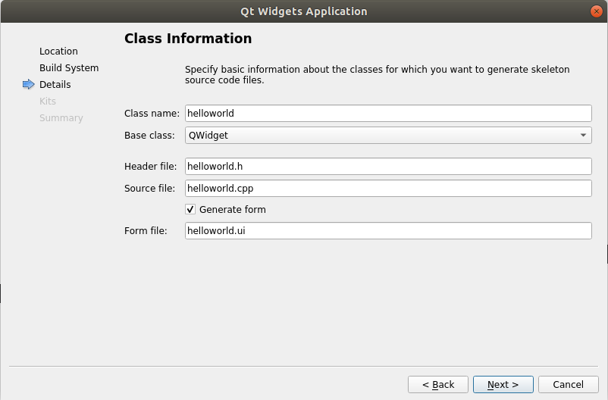Open the Base class QWidget dropdown
Image resolution: width=608 pixels, height=400 pixels.
387,136
